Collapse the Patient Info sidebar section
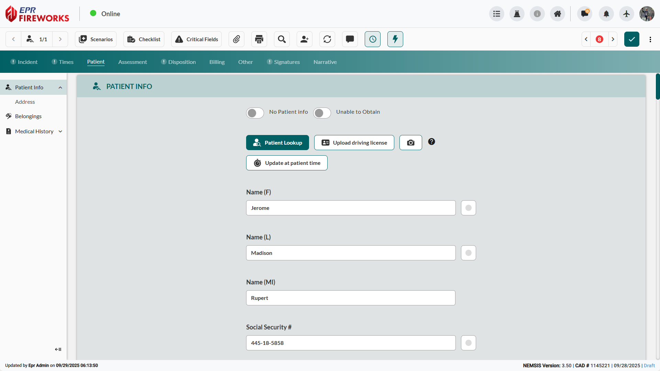 pyautogui.click(x=60, y=88)
